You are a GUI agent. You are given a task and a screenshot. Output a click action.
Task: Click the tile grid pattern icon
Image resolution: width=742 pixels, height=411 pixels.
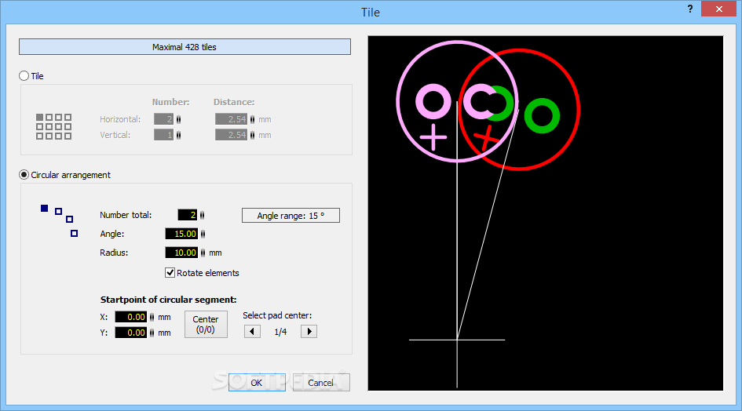click(54, 126)
